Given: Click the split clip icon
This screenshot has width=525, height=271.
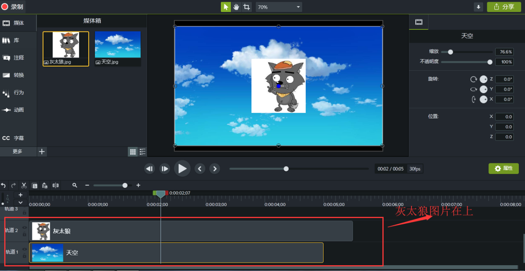Looking at the screenshot, I should (56, 185).
